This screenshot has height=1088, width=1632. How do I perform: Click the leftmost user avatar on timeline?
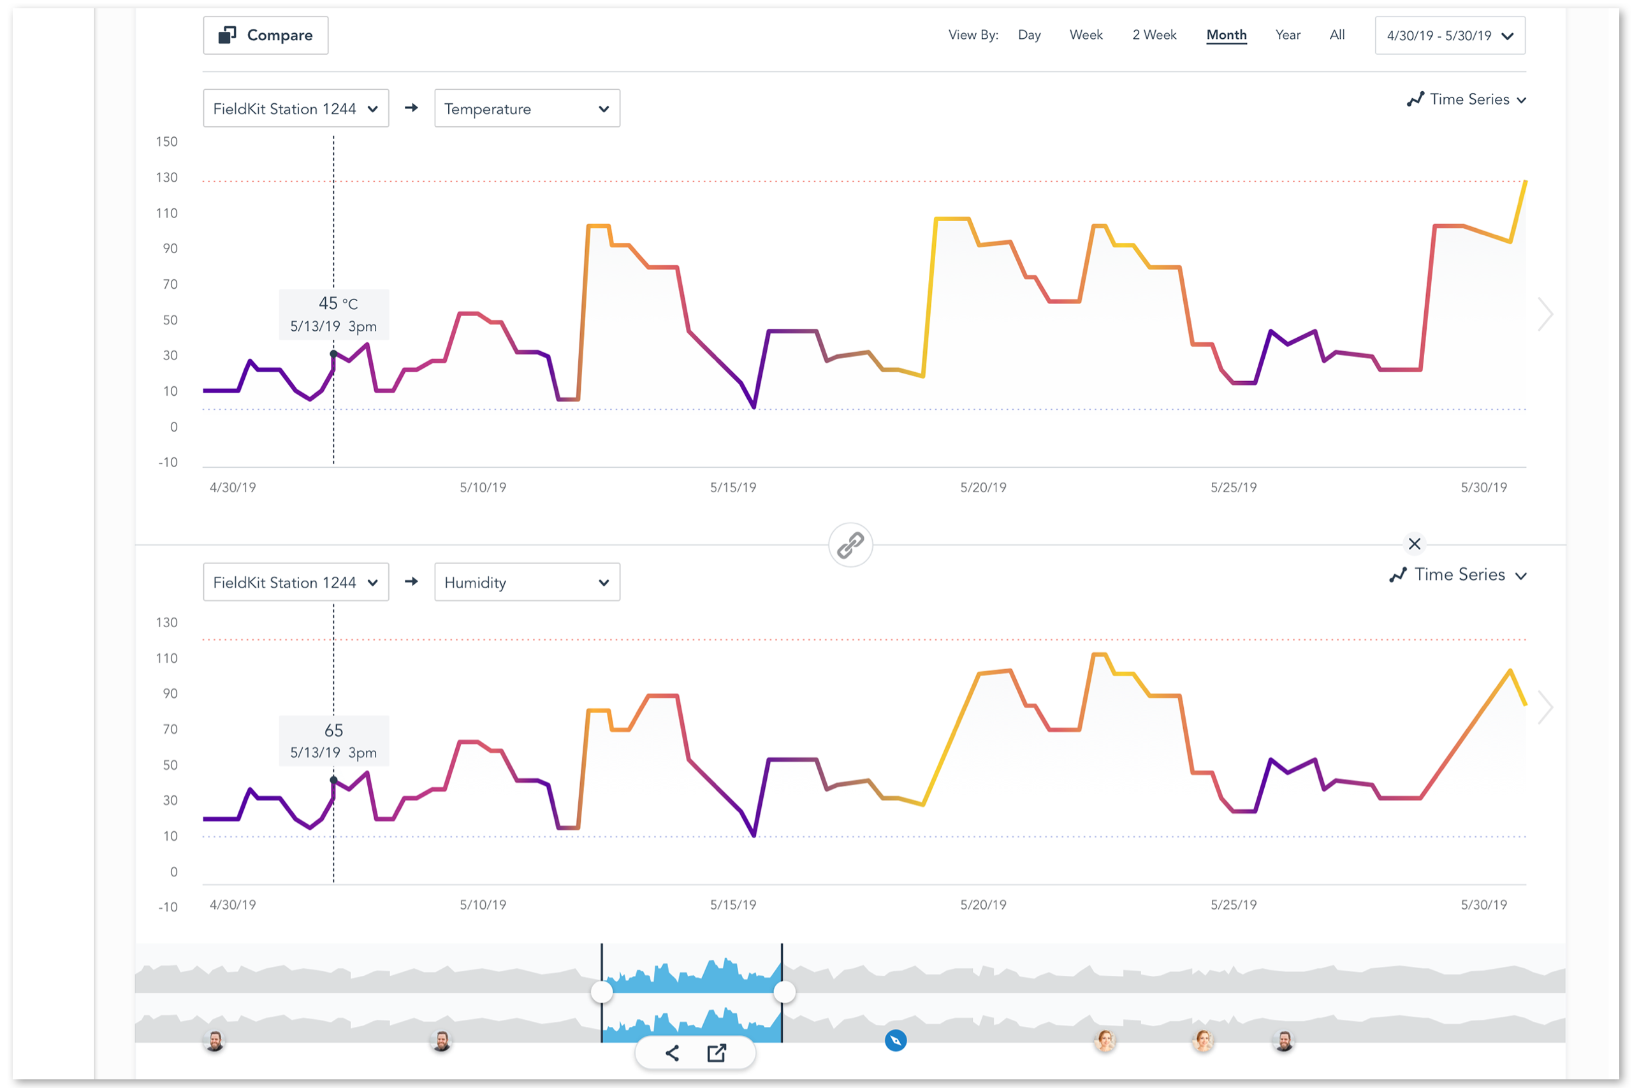coord(215,1041)
